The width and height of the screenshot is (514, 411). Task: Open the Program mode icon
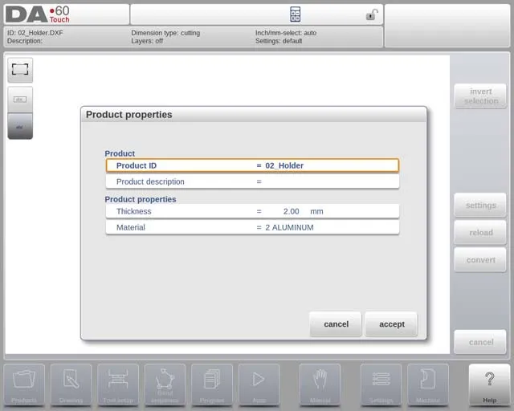click(212, 384)
